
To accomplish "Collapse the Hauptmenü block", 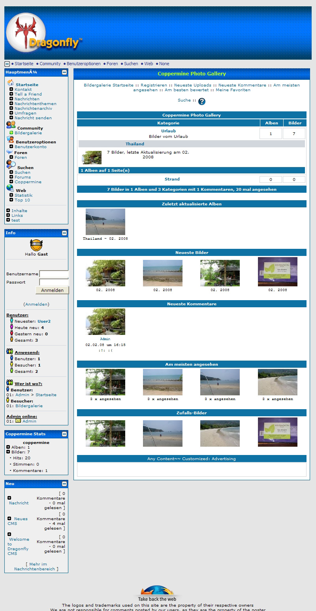I will coord(64,73).
